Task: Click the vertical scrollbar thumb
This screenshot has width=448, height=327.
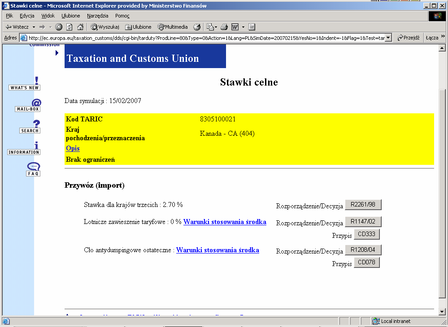Action: (x=442, y=194)
